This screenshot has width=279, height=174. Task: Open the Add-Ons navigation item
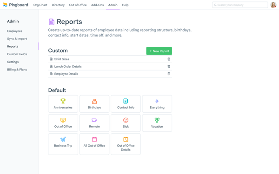coord(97,5)
